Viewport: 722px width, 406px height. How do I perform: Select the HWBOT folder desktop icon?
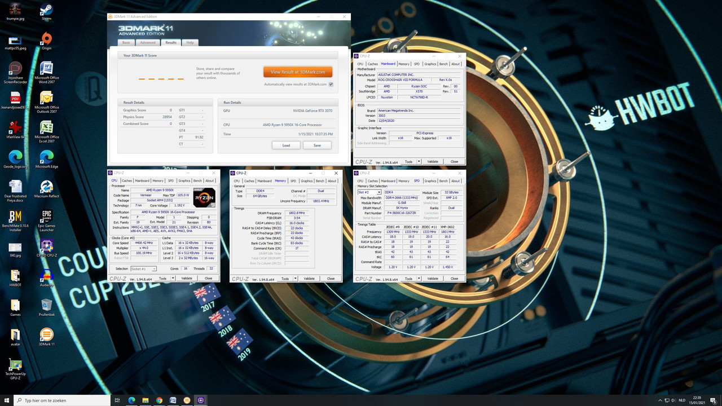coord(15,278)
